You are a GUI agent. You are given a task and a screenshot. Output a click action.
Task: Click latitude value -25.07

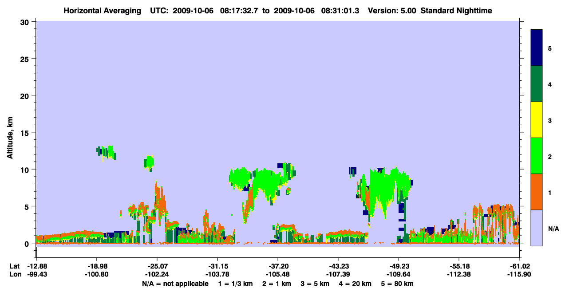pyautogui.click(x=157, y=266)
